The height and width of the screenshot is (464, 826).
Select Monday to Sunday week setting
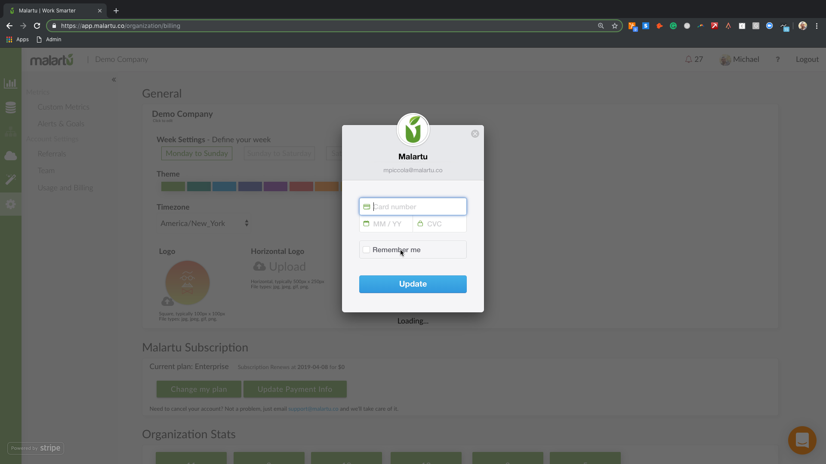(x=197, y=153)
